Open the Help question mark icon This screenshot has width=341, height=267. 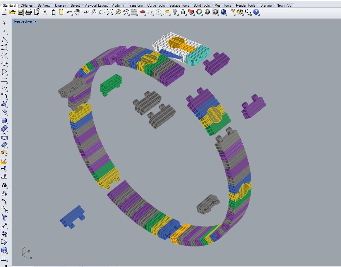256,12
